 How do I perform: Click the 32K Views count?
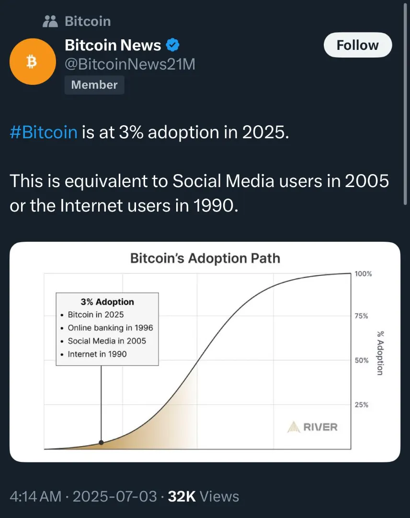pos(204,496)
